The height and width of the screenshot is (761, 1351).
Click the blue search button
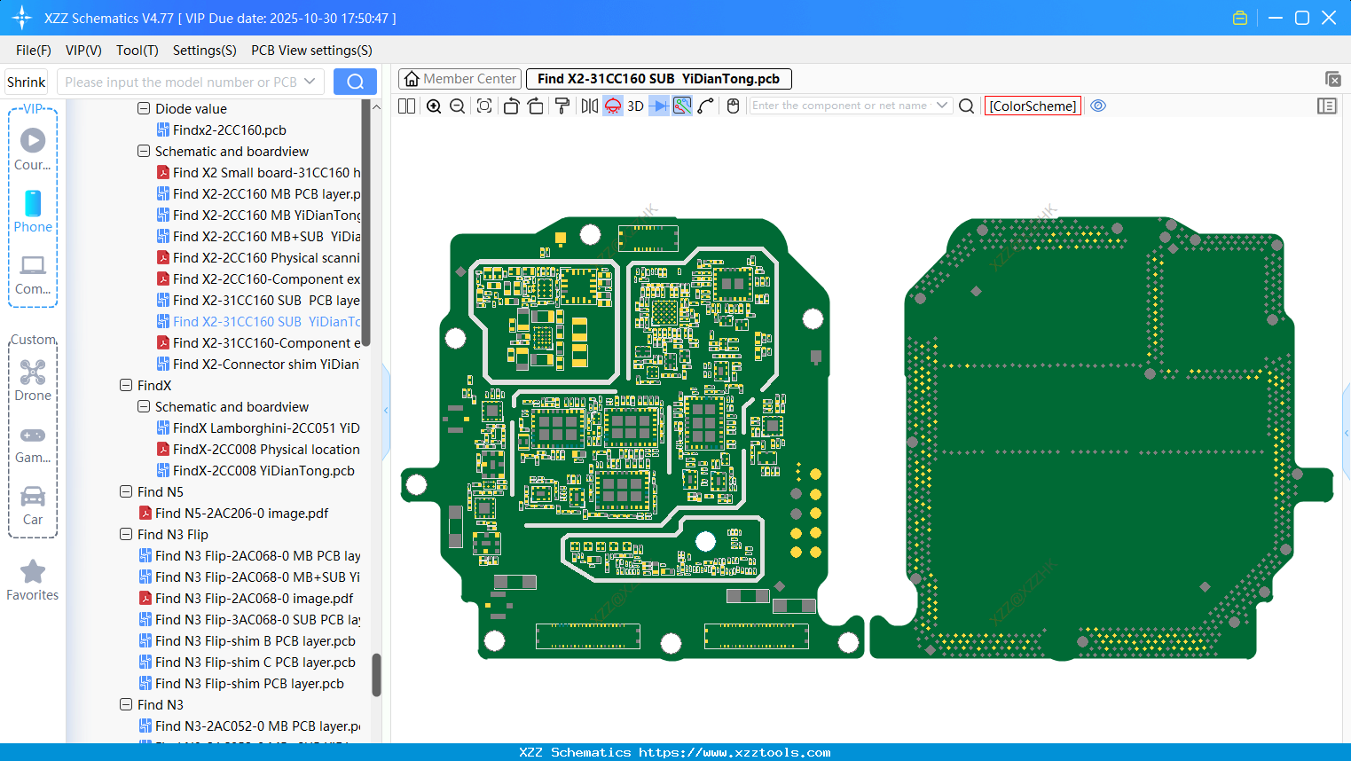pyautogui.click(x=355, y=82)
